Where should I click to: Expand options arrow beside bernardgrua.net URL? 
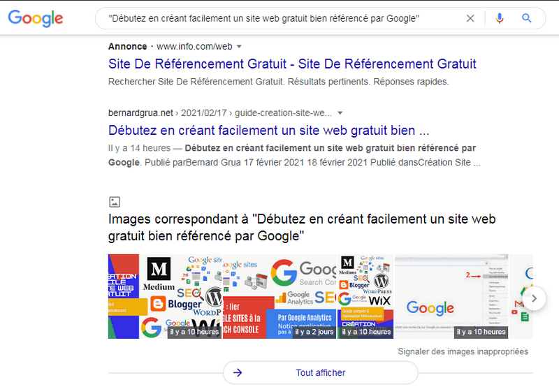pos(340,113)
